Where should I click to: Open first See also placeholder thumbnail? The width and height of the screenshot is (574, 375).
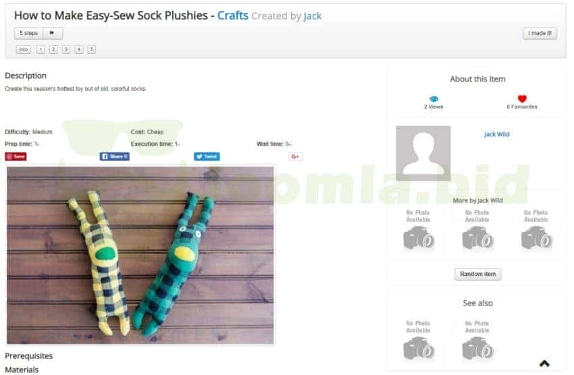pyautogui.click(x=418, y=339)
